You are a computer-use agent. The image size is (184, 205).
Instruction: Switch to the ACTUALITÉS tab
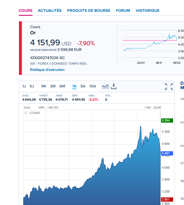[x=50, y=10]
